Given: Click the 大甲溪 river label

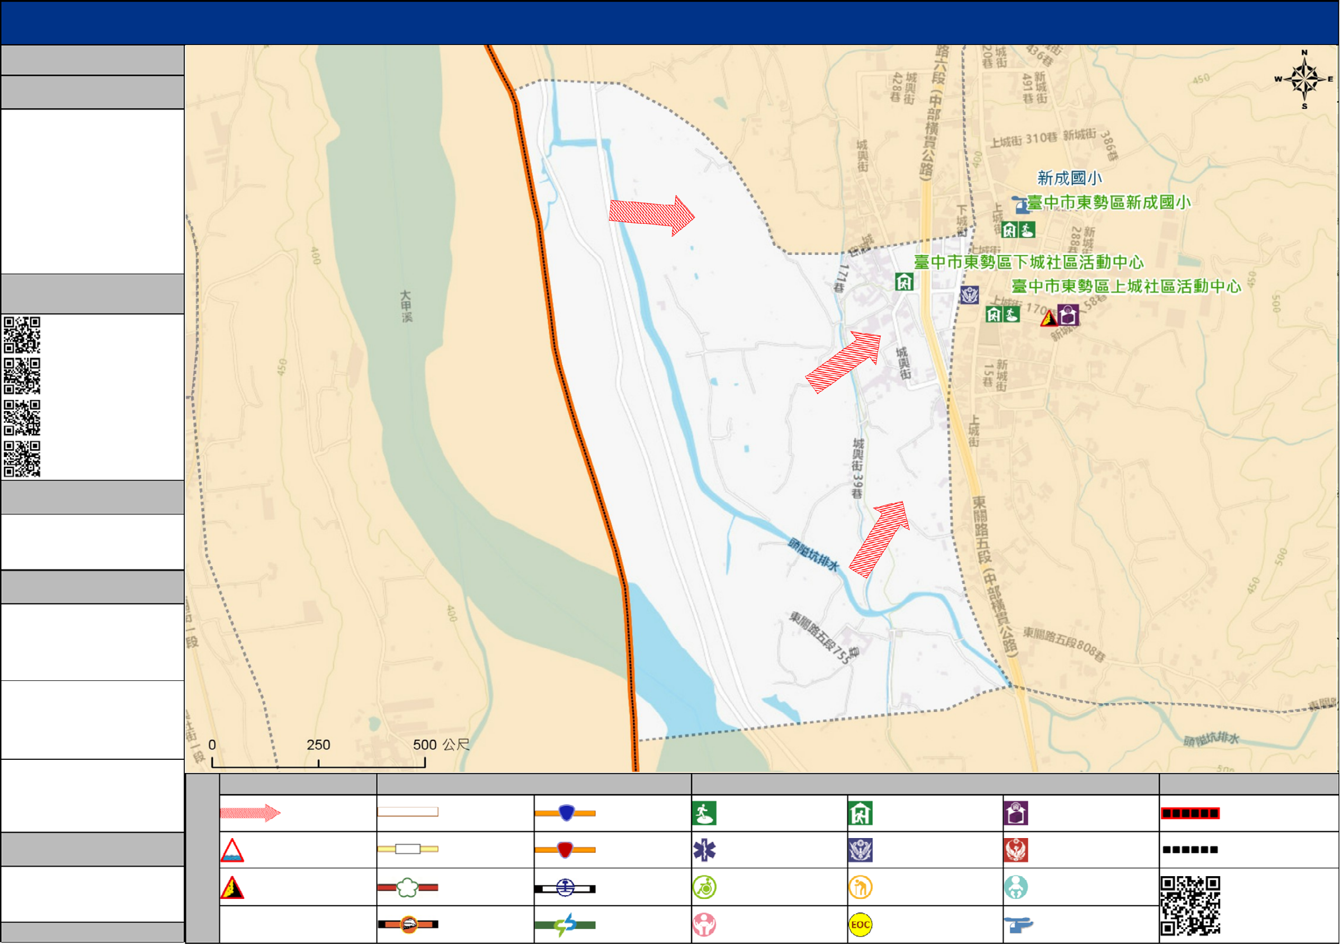Looking at the screenshot, I should pyautogui.click(x=406, y=307).
